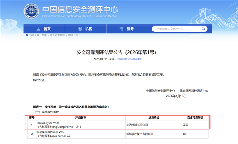This screenshot has width=238, height=144.
Task: Click the 安全可靠等级 column header
Action: point(195,117)
